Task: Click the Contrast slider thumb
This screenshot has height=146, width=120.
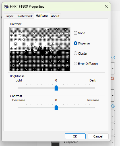Action: [x=56, y=108]
